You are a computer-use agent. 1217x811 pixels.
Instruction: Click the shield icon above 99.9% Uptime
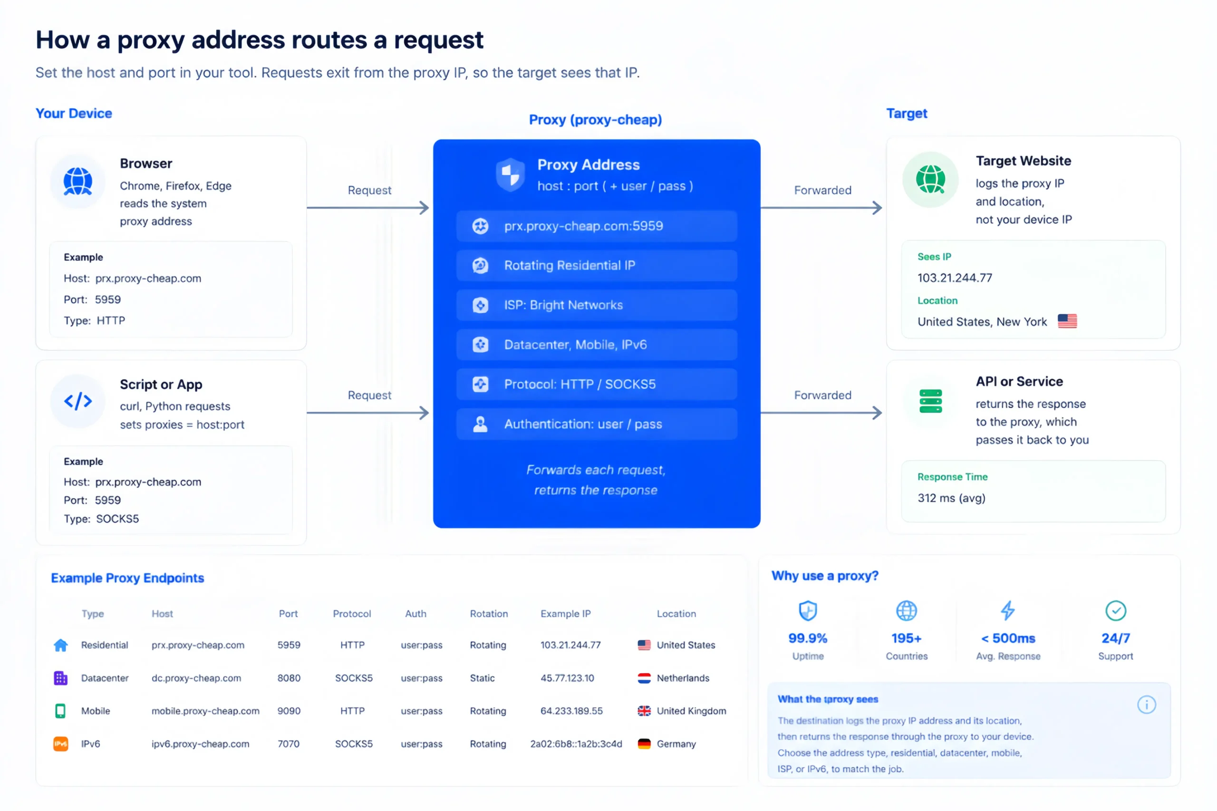807,611
